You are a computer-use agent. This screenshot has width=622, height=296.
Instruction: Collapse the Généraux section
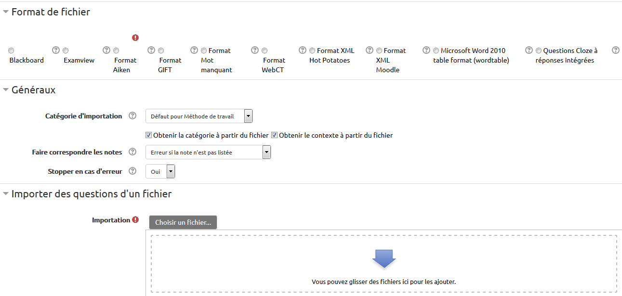(x=6, y=90)
